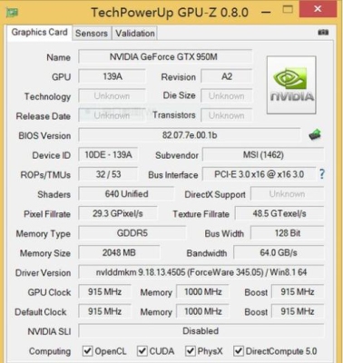The height and width of the screenshot is (363, 343).
Task: Click the Default Clock 915 MHz field
Action: click(x=104, y=311)
